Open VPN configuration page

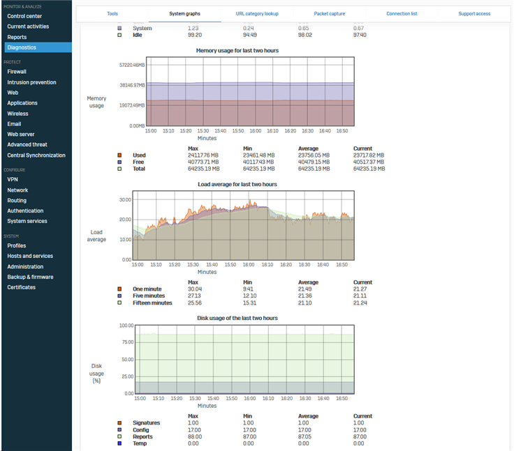[13, 179]
